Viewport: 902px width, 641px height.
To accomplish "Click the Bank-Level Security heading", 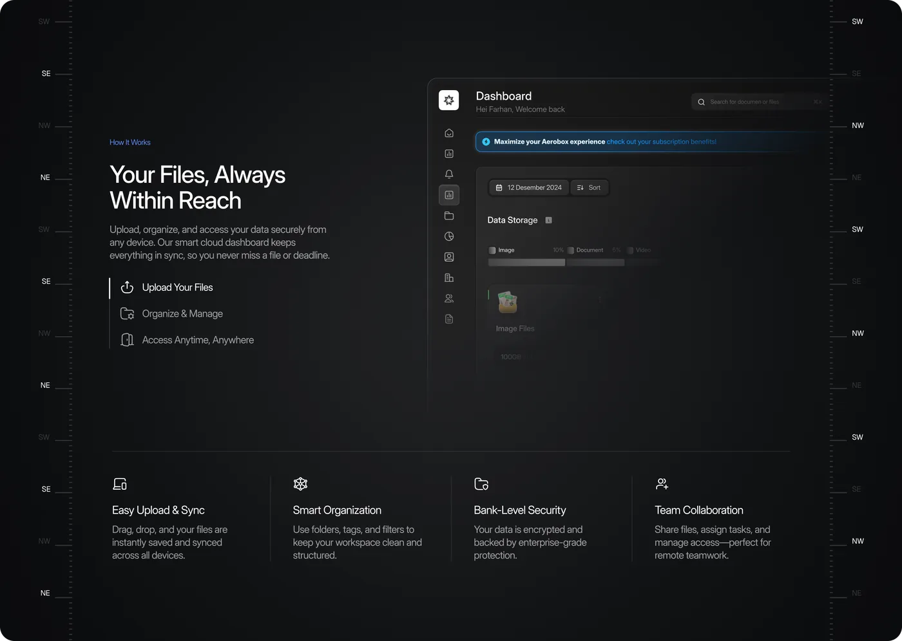I will pos(520,510).
